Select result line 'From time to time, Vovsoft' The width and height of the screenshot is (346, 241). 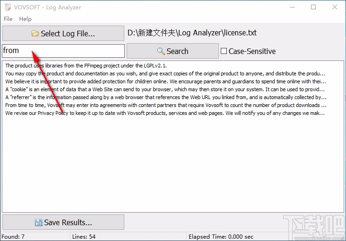[166, 105]
